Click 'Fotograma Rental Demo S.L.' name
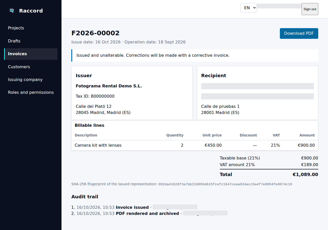The height and width of the screenshot is (230, 328). tap(109, 86)
